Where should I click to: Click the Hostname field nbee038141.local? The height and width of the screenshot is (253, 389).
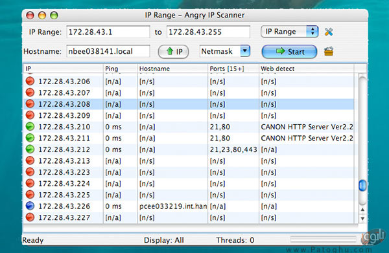108,51
